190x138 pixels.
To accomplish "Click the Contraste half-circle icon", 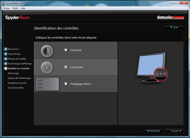I will click(x=47, y=51).
